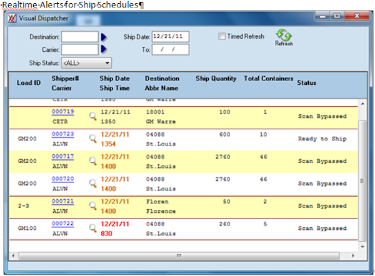Click the Total Containers column header
The height and width of the screenshot is (276, 375).
(x=268, y=79)
